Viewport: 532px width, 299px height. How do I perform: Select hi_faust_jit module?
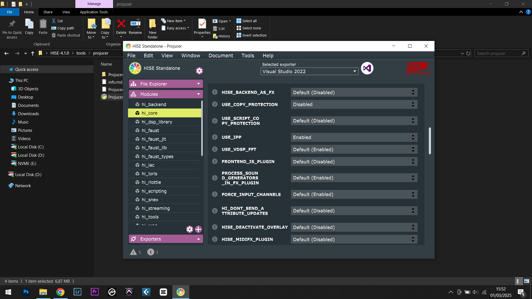pyautogui.click(x=165, y=139)
